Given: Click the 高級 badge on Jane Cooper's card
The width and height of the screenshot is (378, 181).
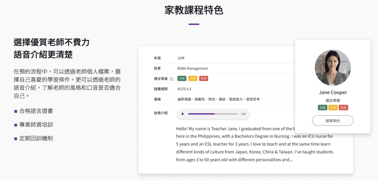Looking at the screenshot, I should coord(344,108).
